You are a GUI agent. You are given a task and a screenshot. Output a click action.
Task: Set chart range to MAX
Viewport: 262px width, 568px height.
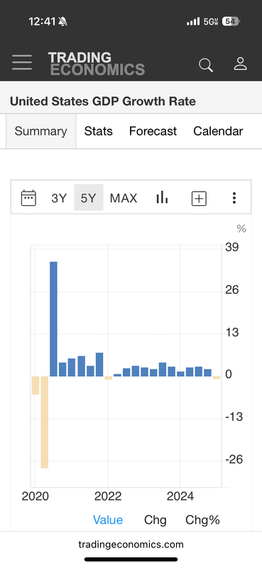click(x=124, y=198)
